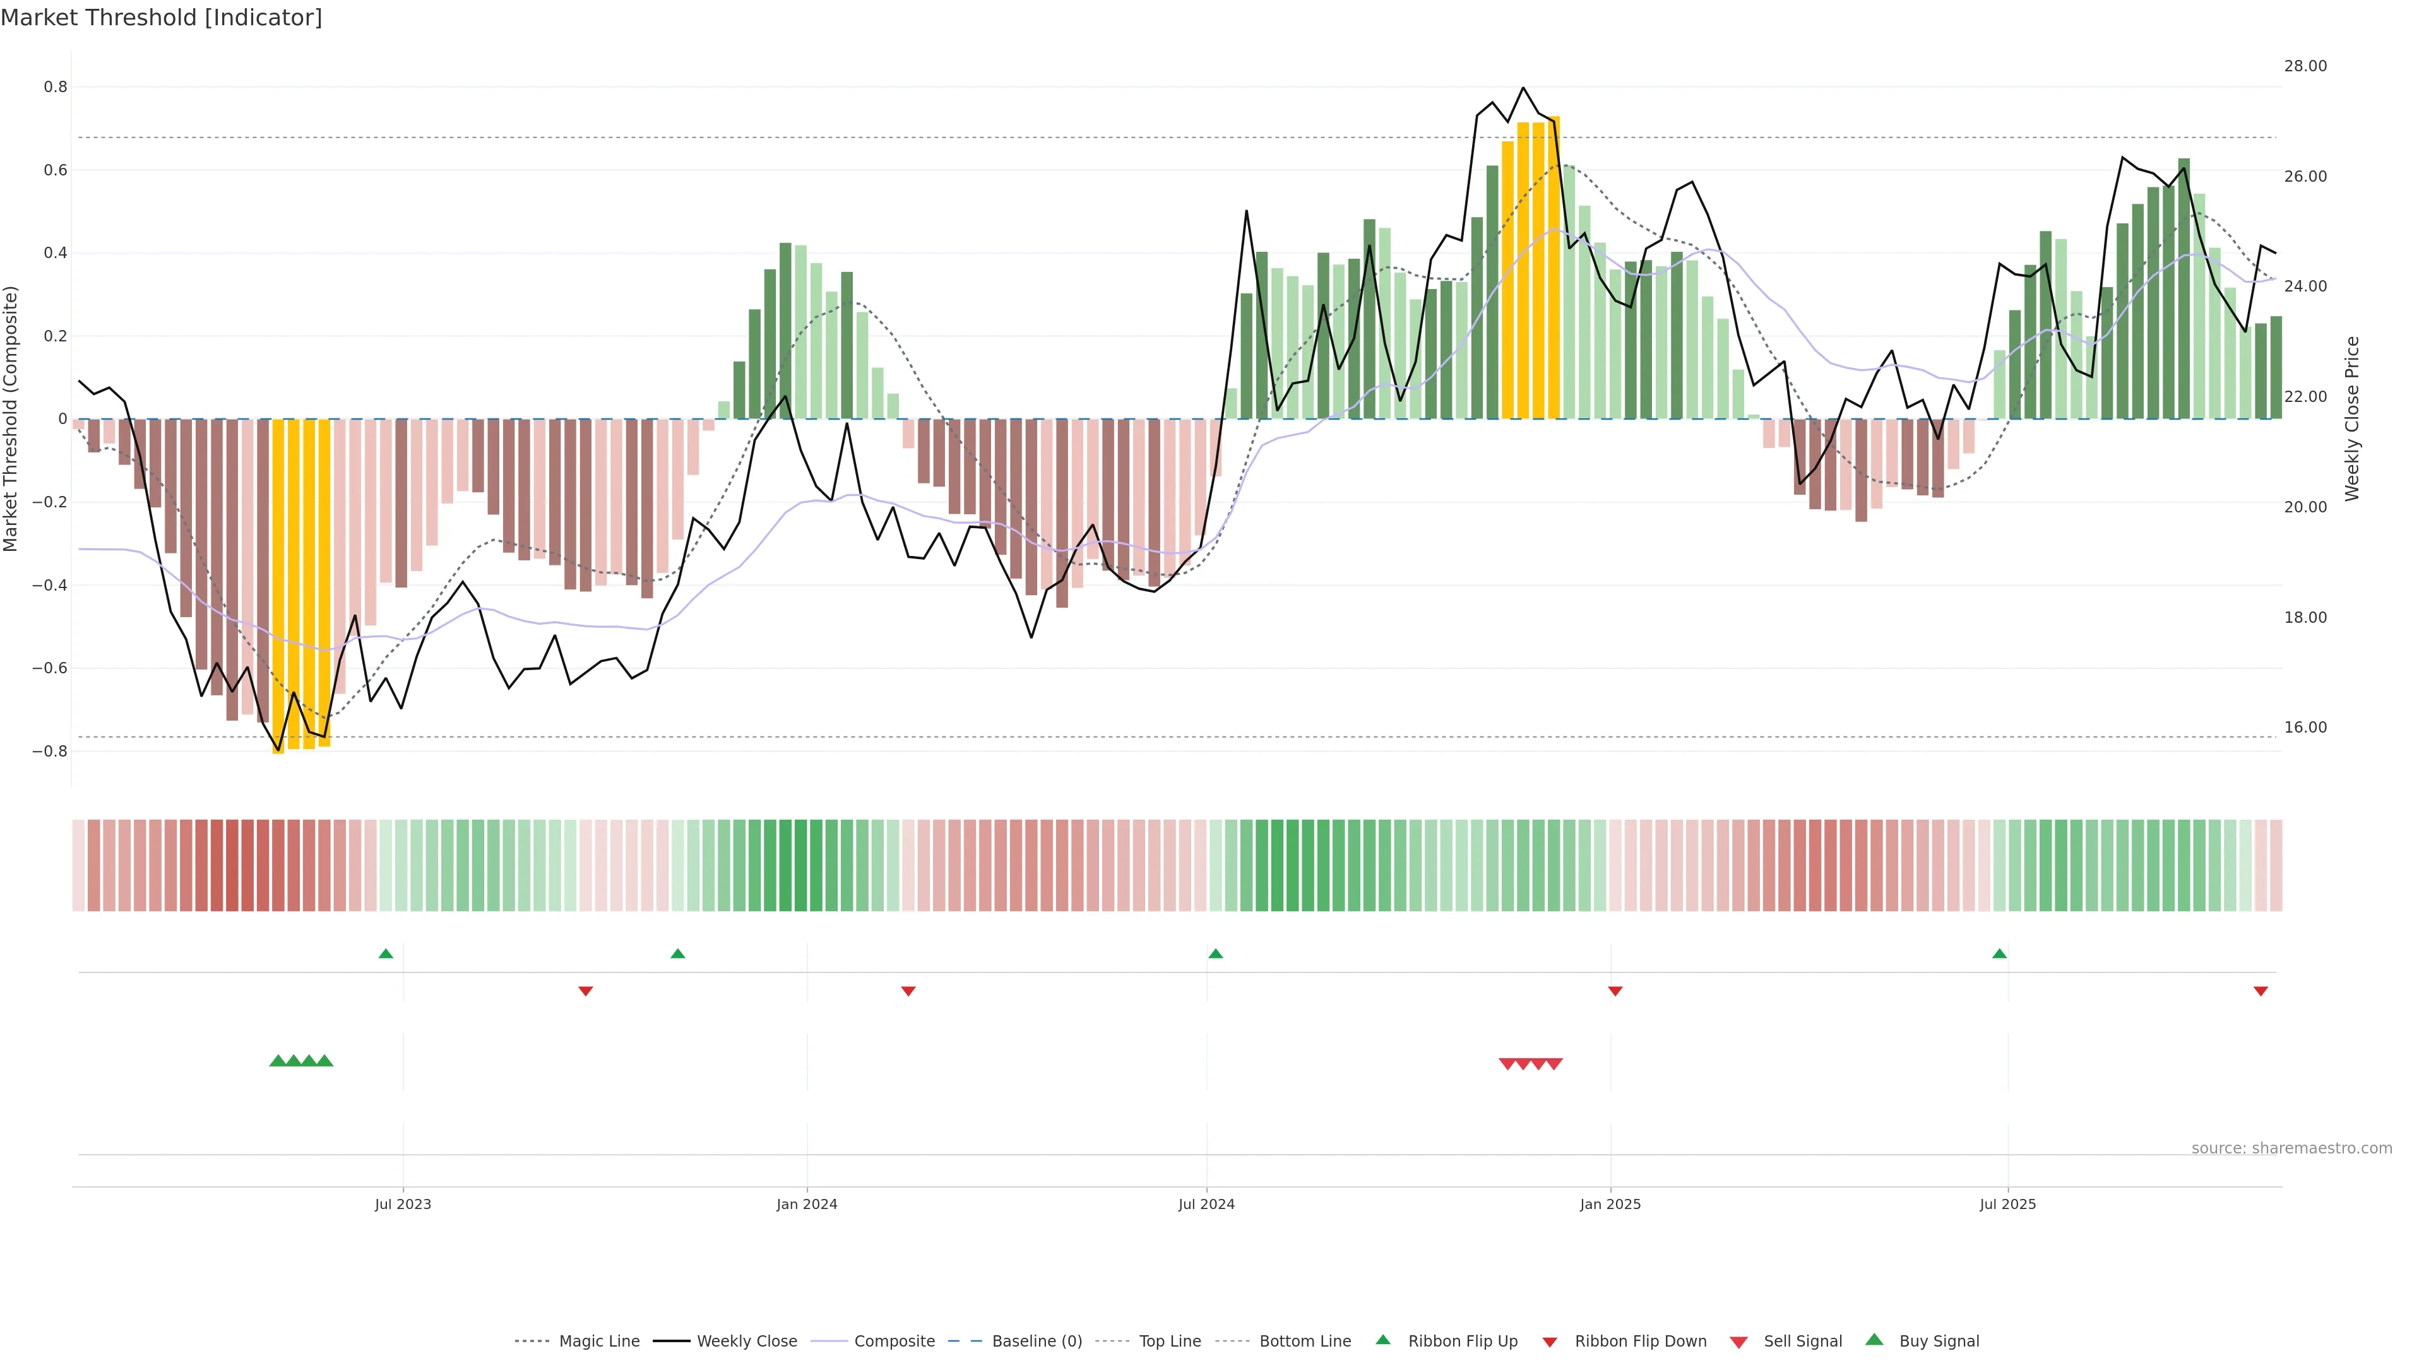
Task: Click the Market Threshold [Indicator] title
Action: 161,17
